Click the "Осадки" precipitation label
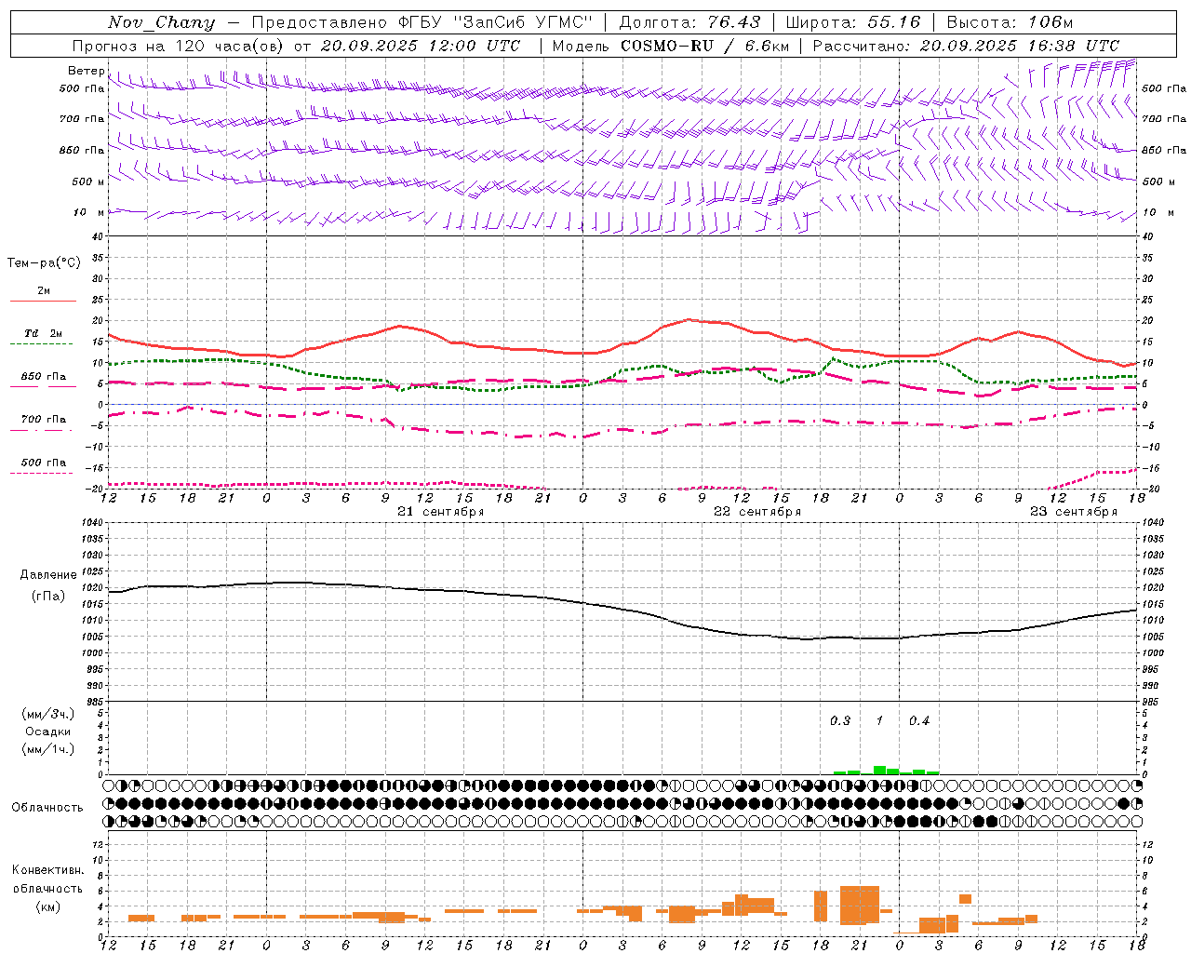The width and height of the screenshot is (1191, 953). pyautogui.click(x=48, y=732)
